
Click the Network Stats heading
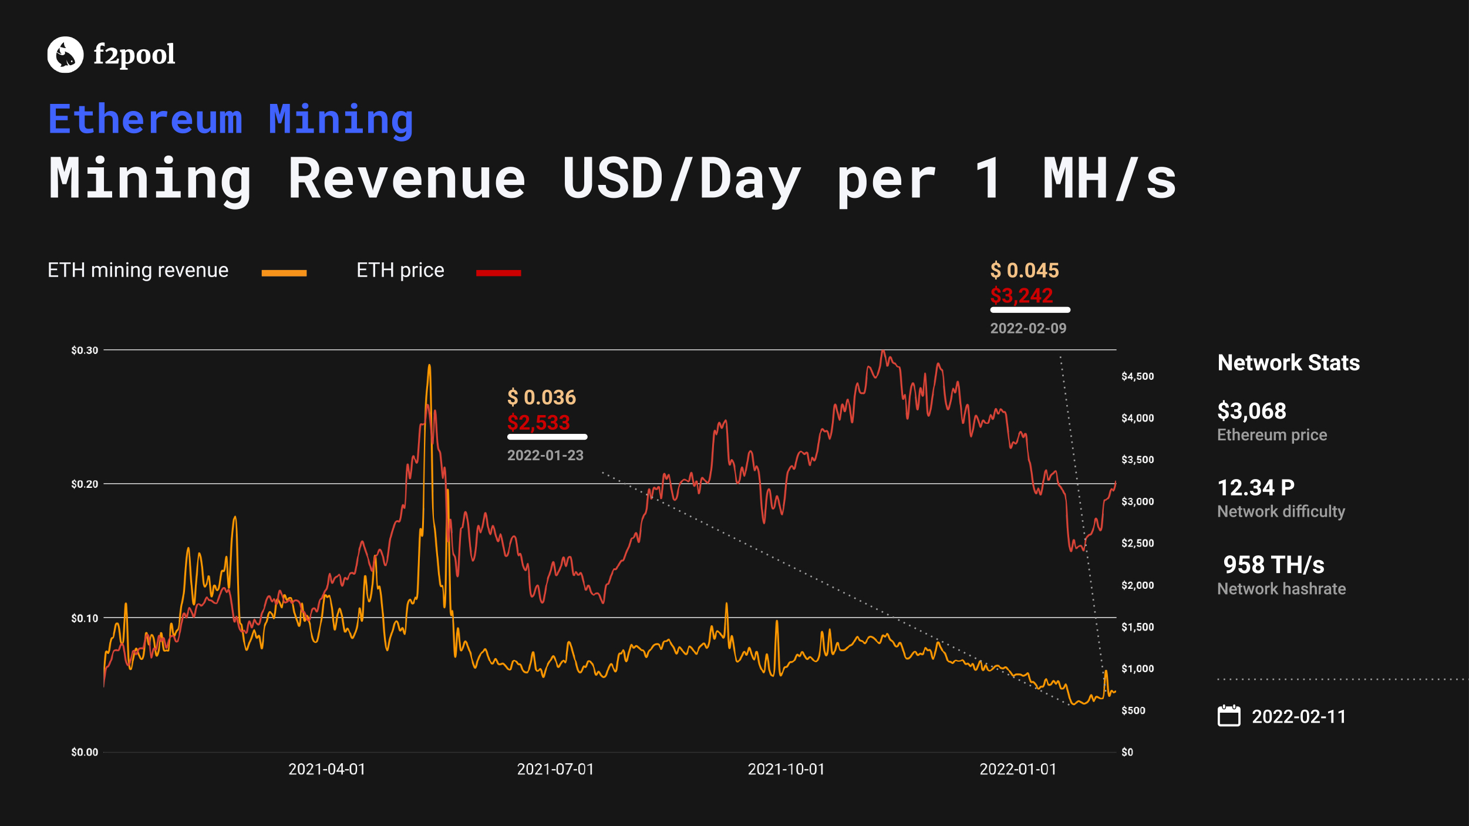[1289, 362]
